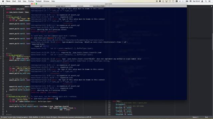Open the Help menu

click(x=53, y=1)
